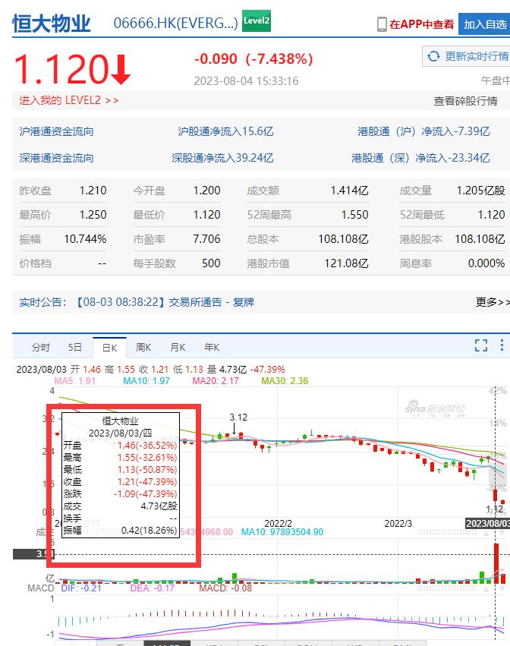The image size is (510, 646).
Task: Switch to the 5日 chart tab
Action: 75,347
